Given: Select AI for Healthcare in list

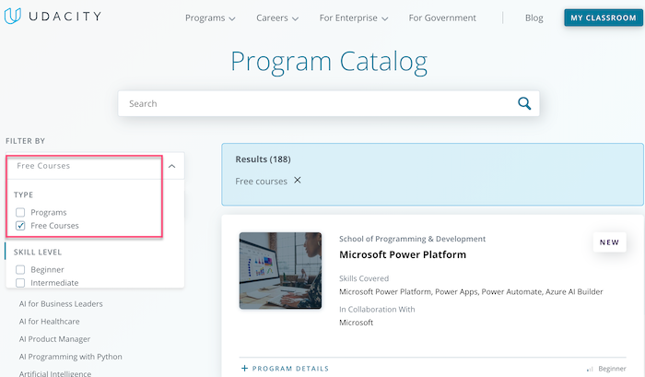Looking at the screenshot, I should [50, 322].
